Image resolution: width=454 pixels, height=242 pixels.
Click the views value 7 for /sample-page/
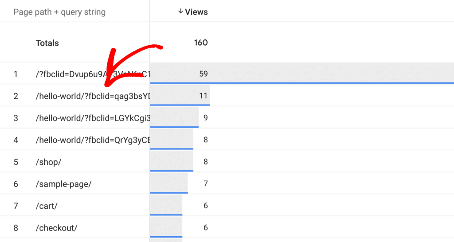[205, 184]
